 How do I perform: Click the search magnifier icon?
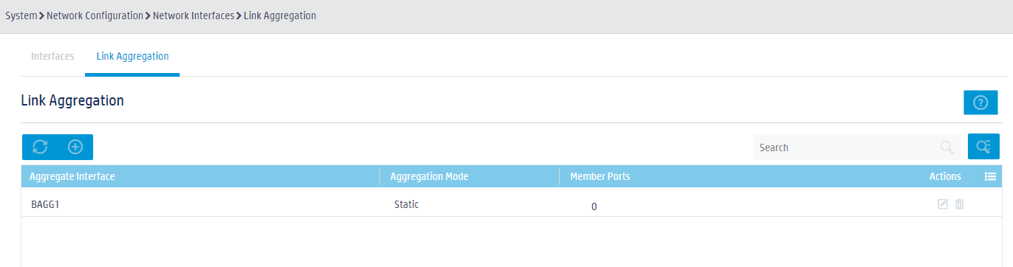(x=946, y=148)
